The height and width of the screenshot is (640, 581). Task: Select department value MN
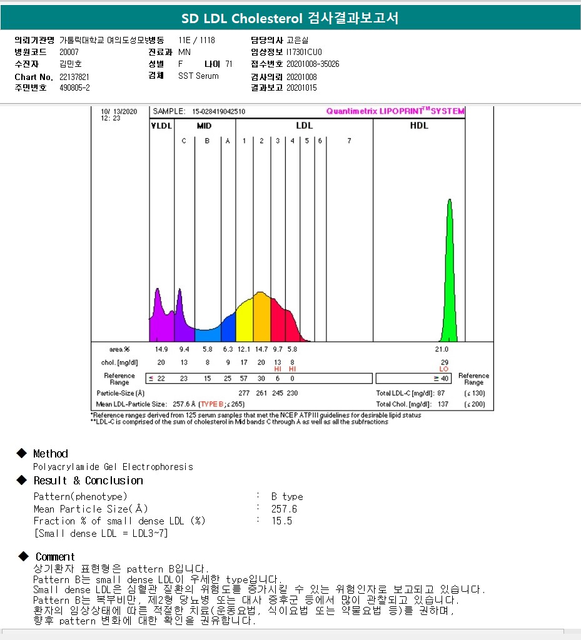coord(184,52)
